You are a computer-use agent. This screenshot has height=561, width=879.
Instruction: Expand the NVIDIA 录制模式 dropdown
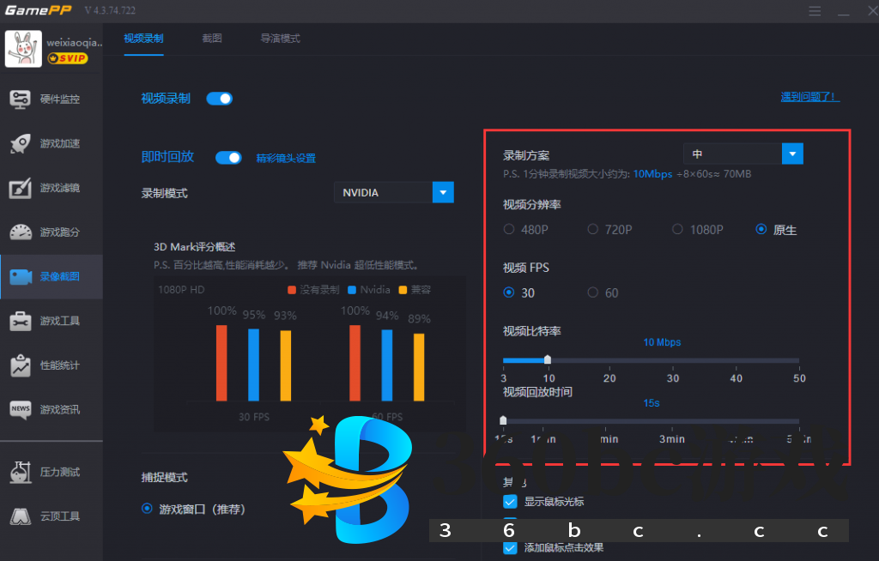pos(394,192)
